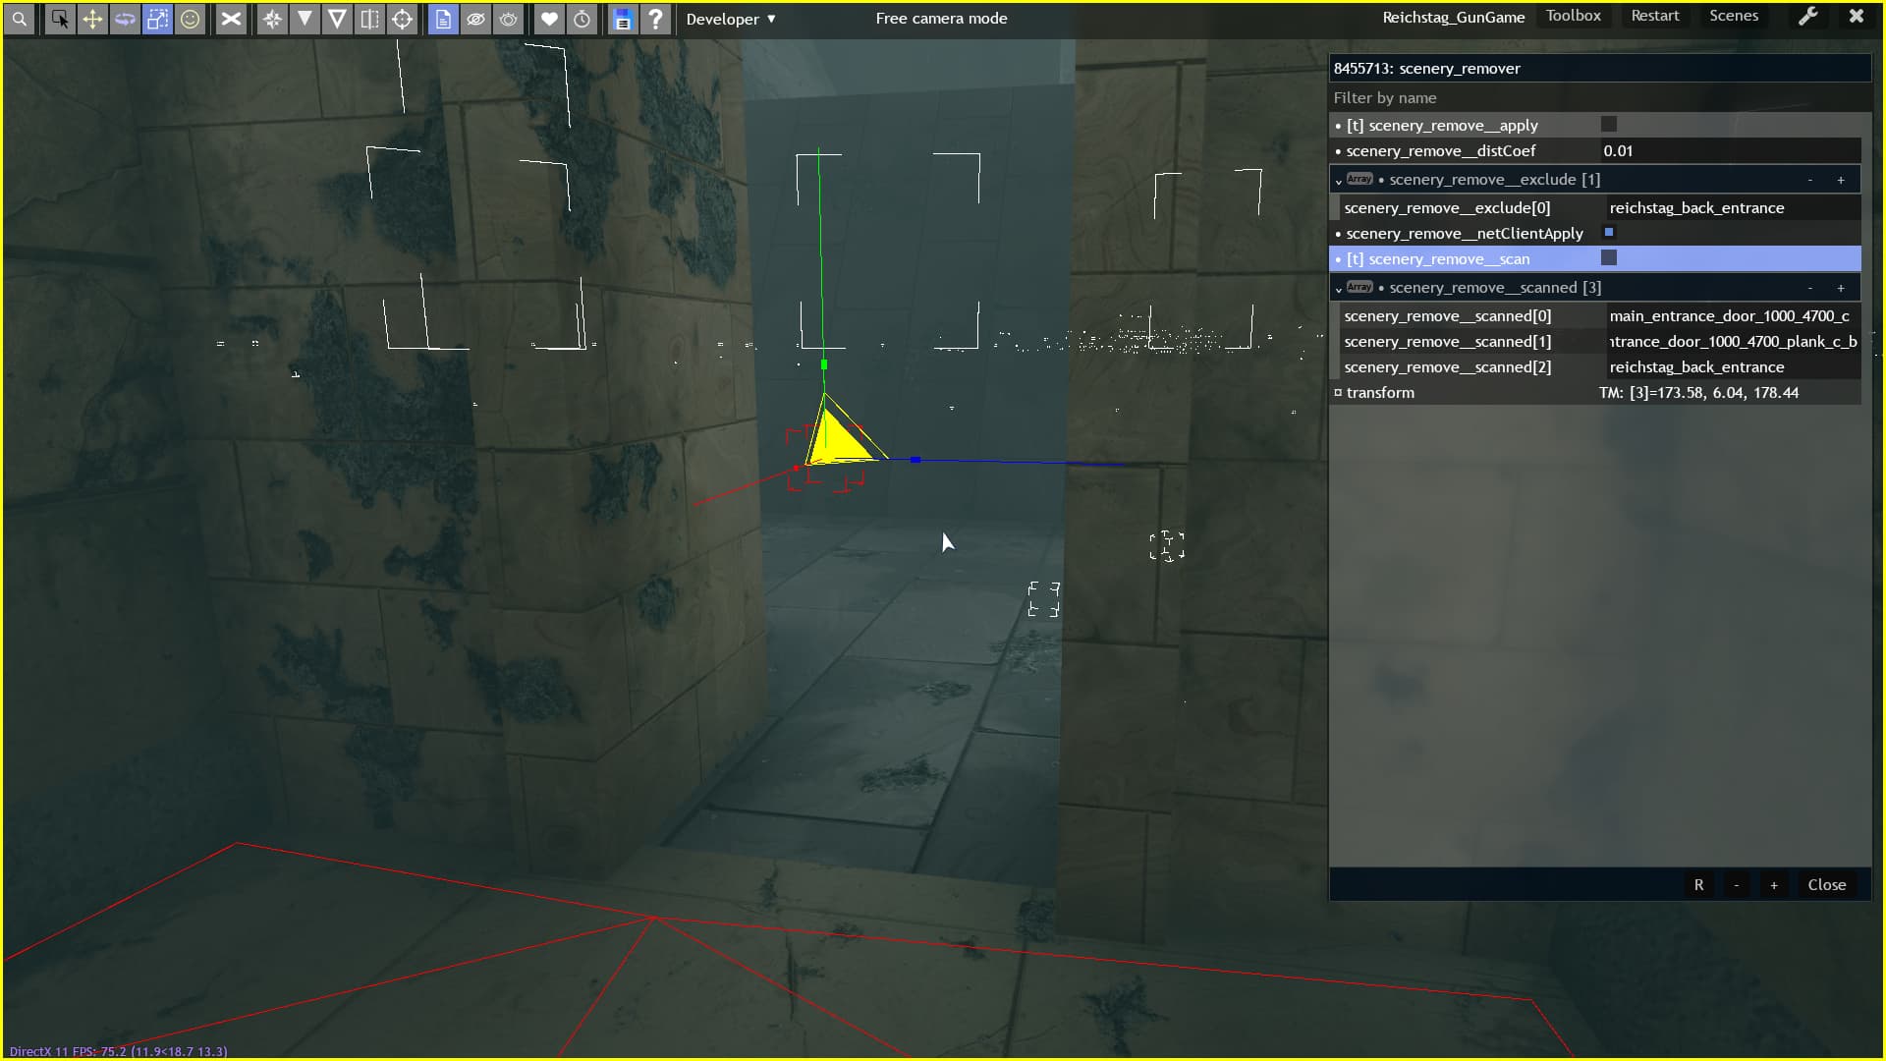Toggle the scenery_remove__scan checkbox
The width and height of the screenshot is (1886, 1061).
(x=1608, y=258)
